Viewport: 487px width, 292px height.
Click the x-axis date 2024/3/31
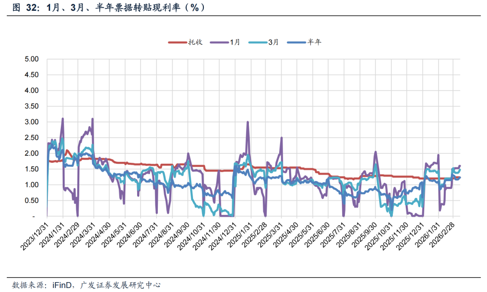83,235
